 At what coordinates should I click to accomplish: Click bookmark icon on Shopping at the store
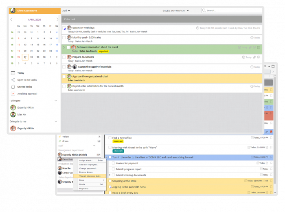click(271, 181)
